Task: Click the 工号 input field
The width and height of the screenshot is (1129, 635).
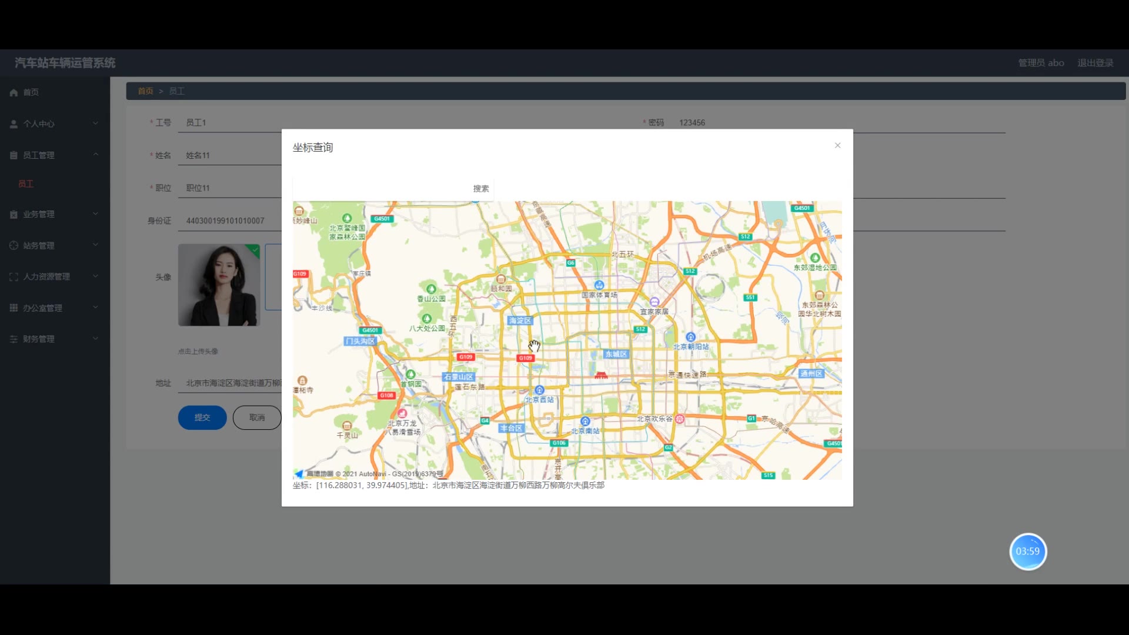Action: tap(230, 122)
